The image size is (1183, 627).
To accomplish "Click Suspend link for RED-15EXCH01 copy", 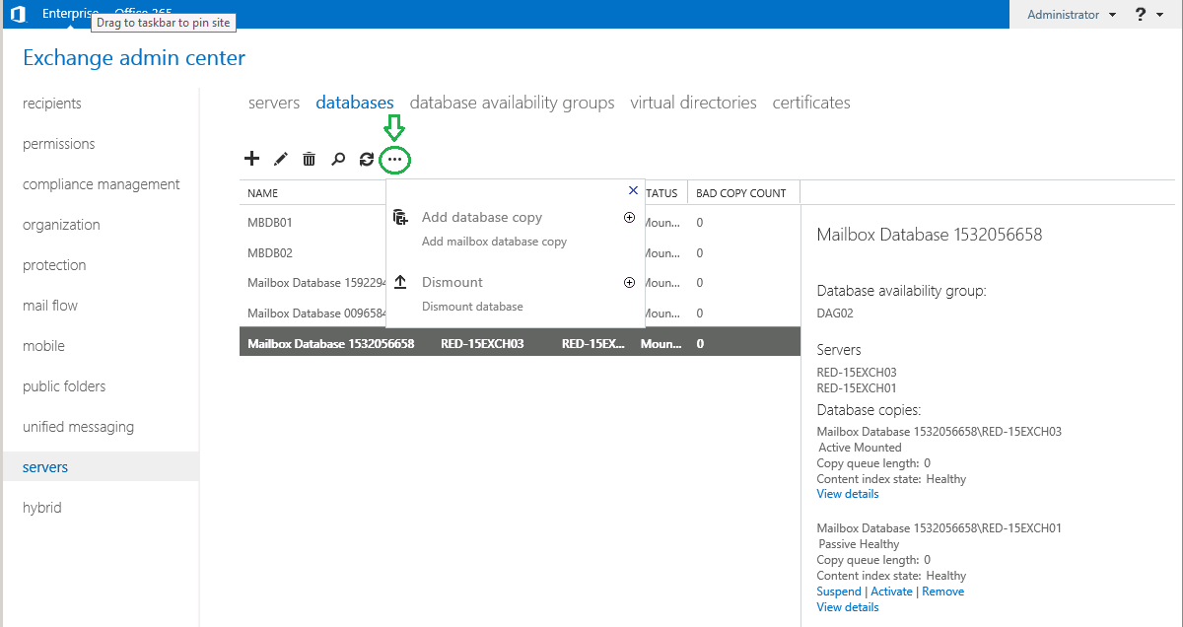I will (x=839, y=592).
